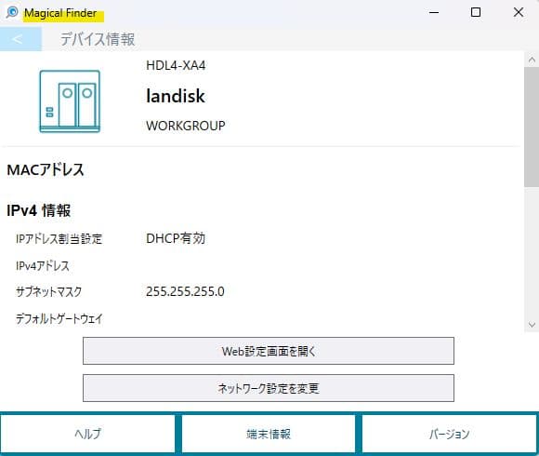This screenshot has width=539, height=456.
Task: Click the デフォルトゲートウェイ label
Action: [x=59, y=318]
